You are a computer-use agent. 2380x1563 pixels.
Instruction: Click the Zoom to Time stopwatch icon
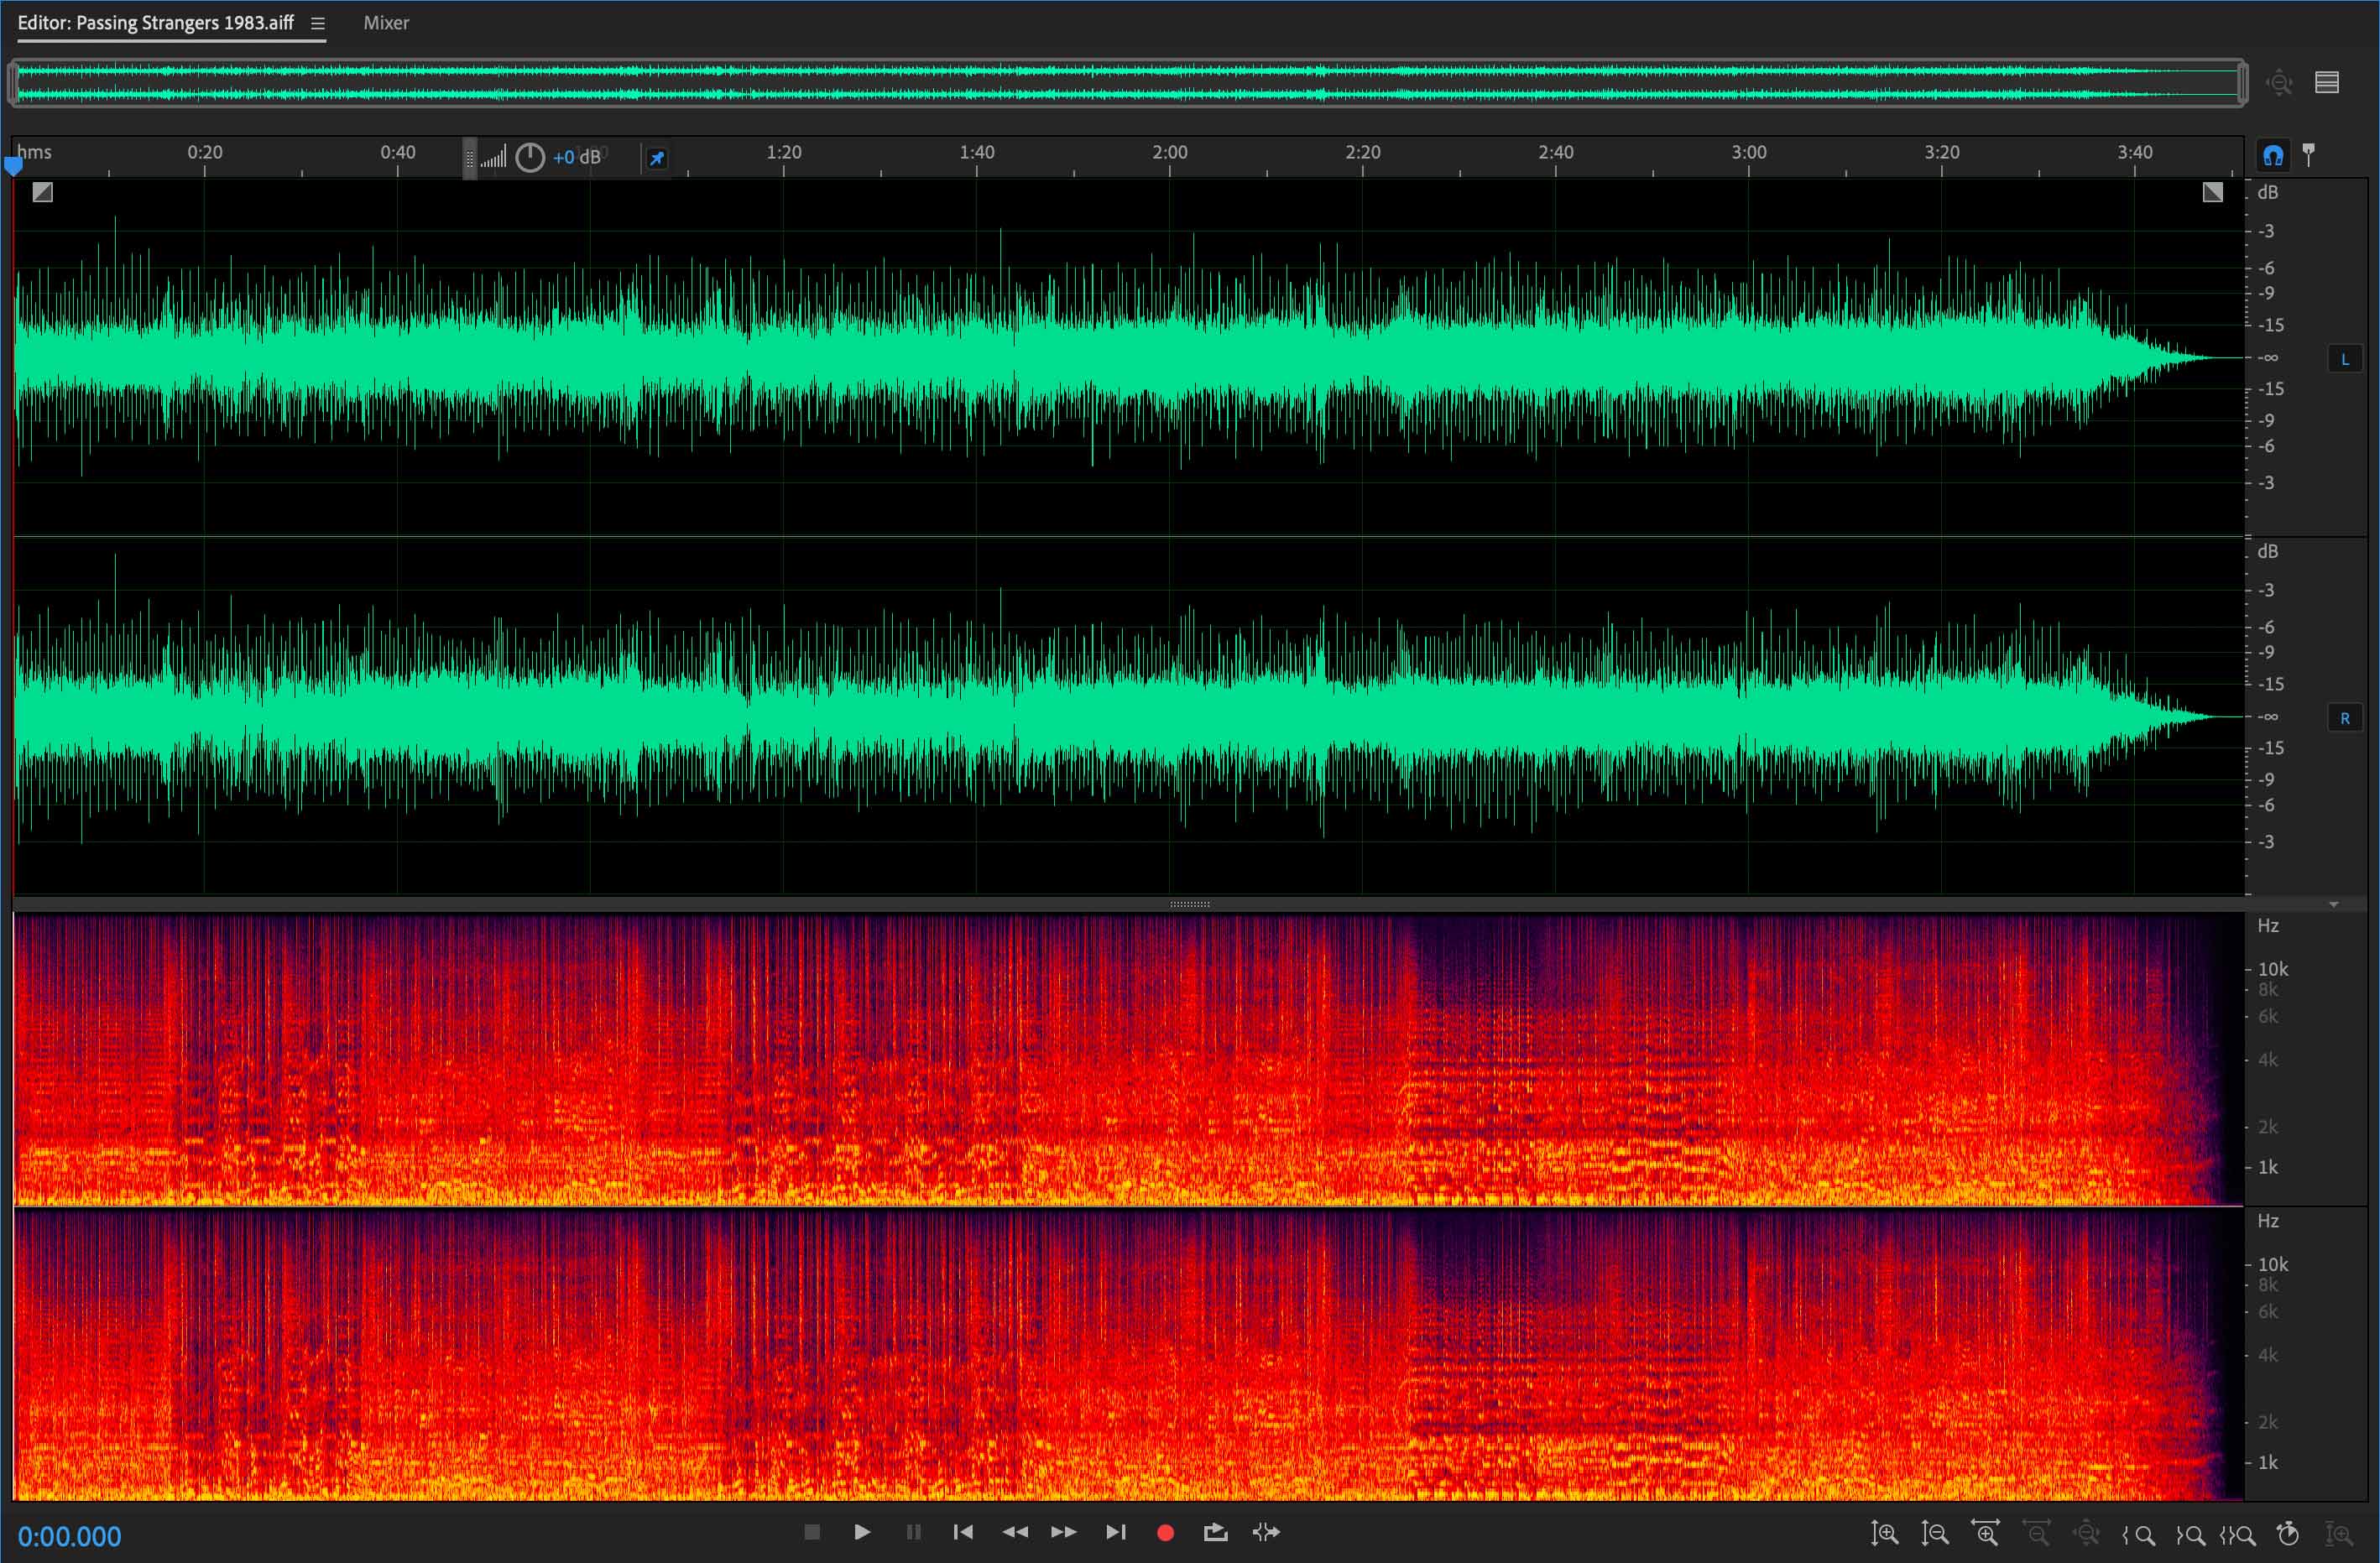(2287, 1533)
